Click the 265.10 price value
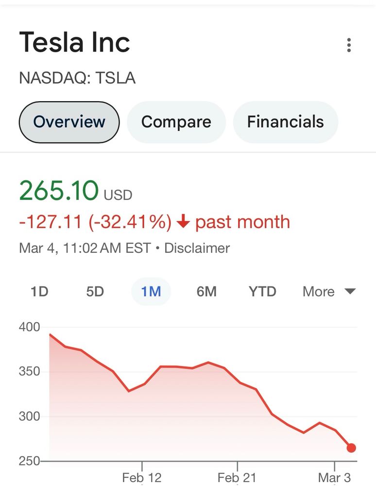The image size is (376, 486). 59,191
